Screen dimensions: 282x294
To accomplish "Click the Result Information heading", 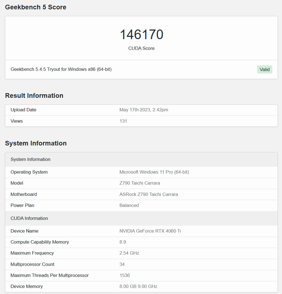I will point(34,96).
